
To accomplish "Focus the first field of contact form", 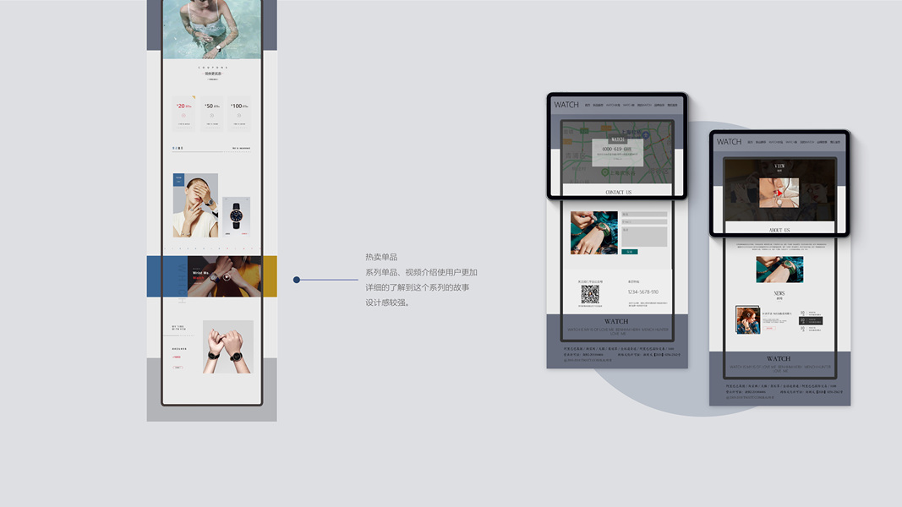I will 643,215.
